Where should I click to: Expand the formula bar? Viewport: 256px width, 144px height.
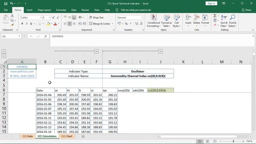pyautogui.click(x=253, y=36)
